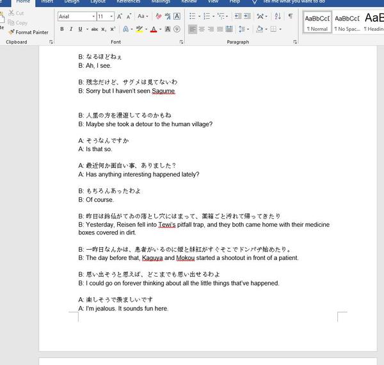This screenshot has width=384, height=365.
Task: Toggle Underline formatting
Action: click(x=80, y=29)
